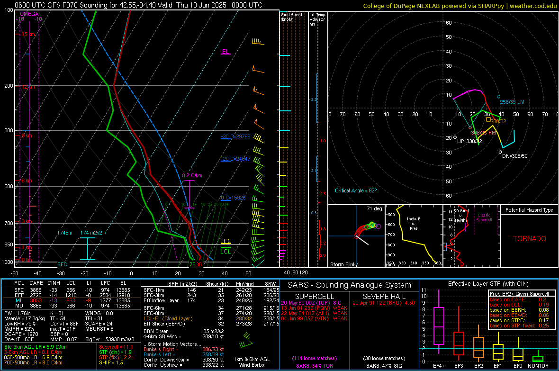Click the Theta-E v. Pres panel label

pos(414,223)
